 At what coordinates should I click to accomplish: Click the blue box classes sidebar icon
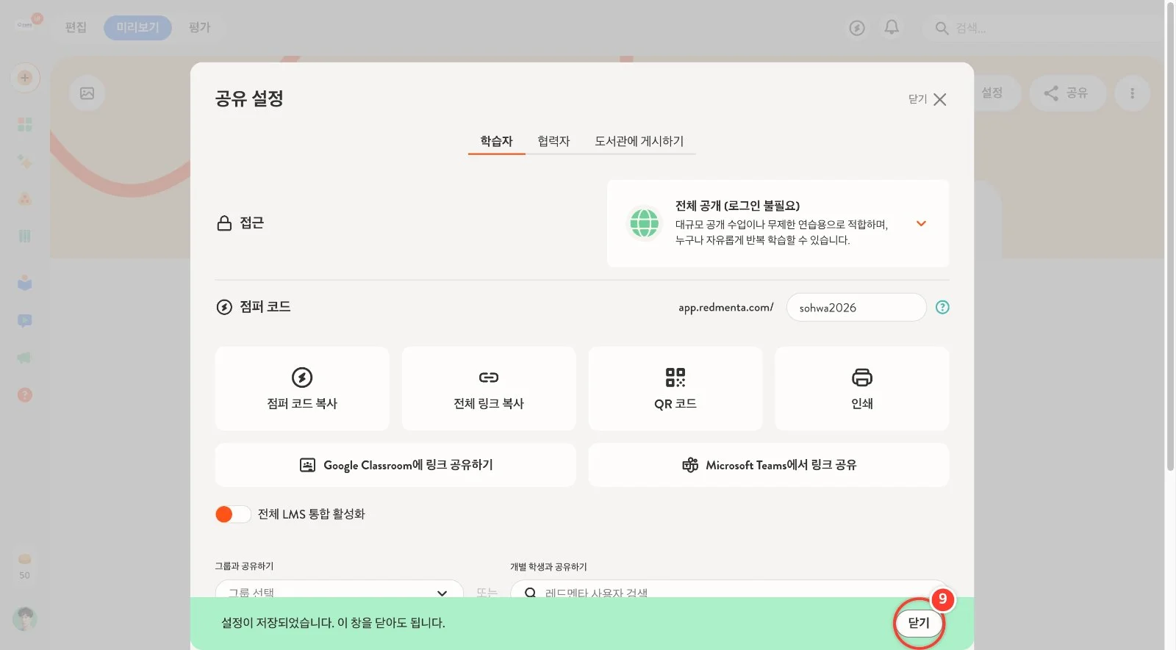click(25, 283)
